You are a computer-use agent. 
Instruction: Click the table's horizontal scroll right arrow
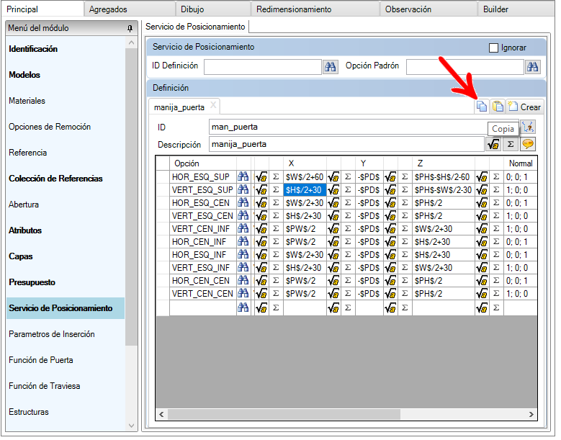coord(531,414)
